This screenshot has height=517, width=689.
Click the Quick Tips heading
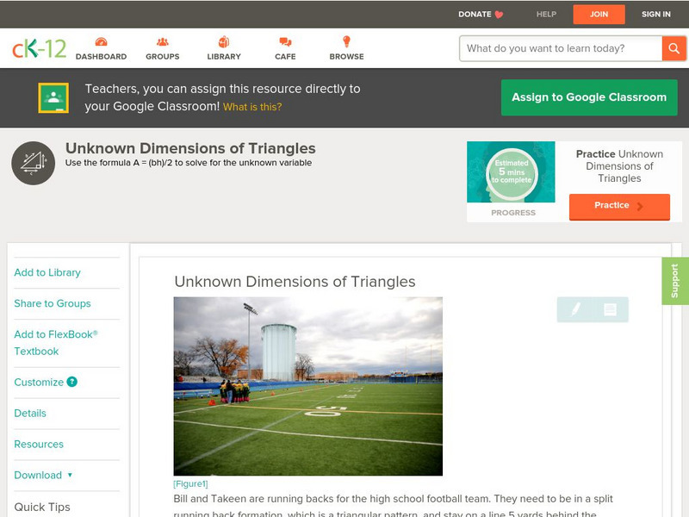pos(42,507)
